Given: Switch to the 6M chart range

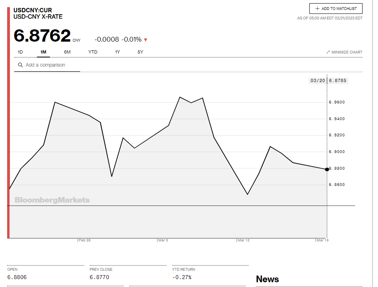Looking at the screenshot, I should click(67, 52).
